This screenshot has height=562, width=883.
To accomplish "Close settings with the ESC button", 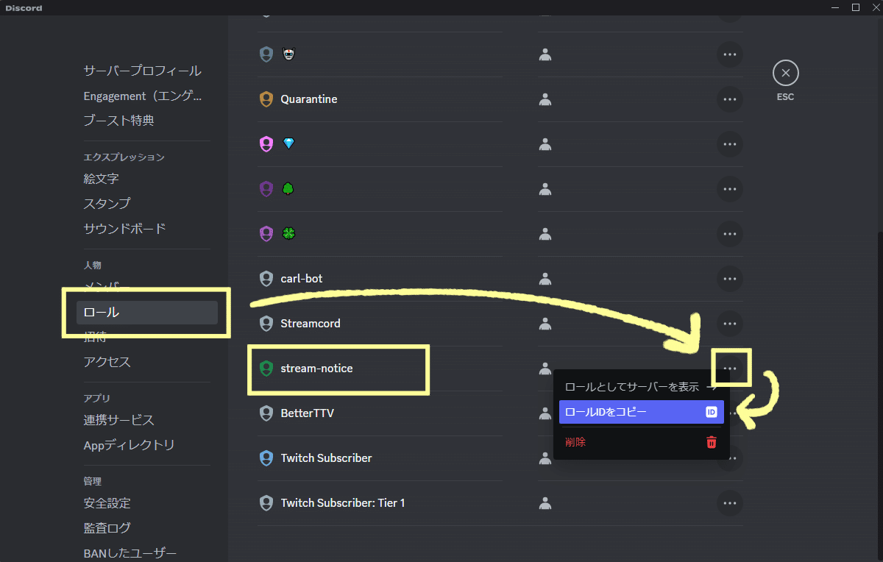I will 785,72.
